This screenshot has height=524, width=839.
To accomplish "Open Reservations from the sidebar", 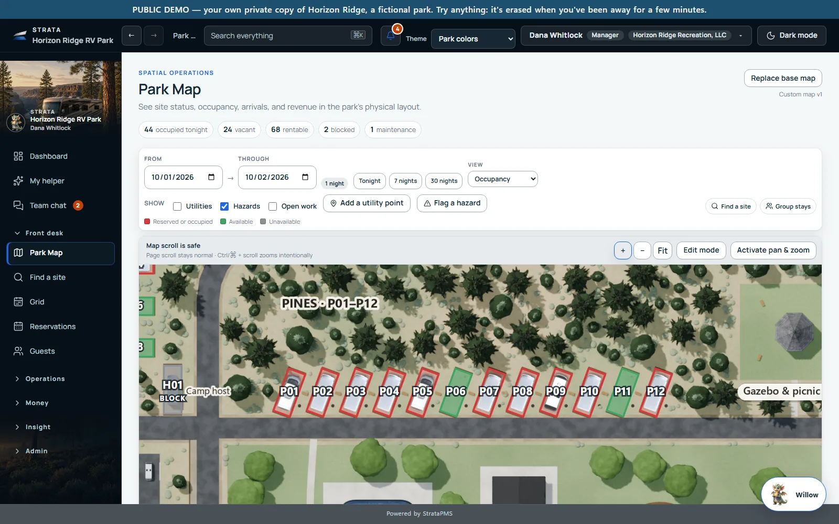I will point(61,326).
